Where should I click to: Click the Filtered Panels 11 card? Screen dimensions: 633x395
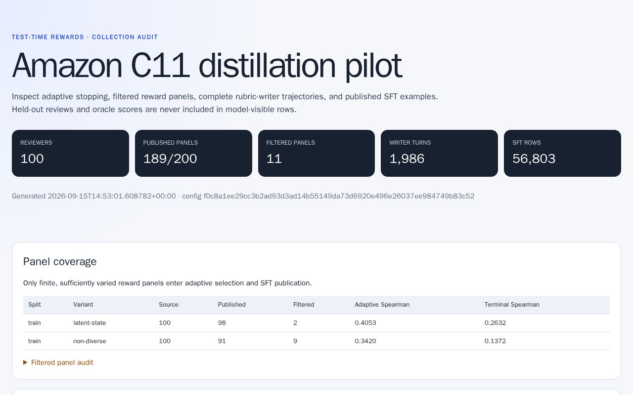pos(316,153)
